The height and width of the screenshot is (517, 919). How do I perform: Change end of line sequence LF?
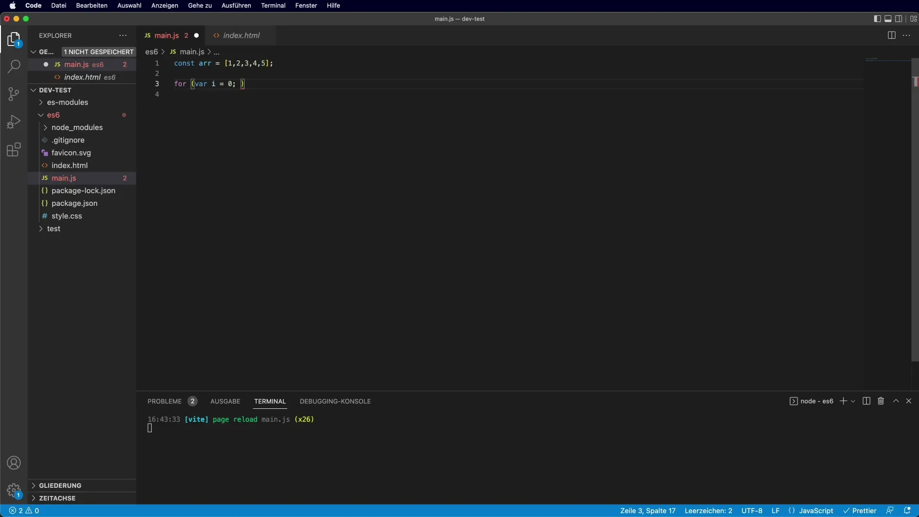pos(775,511)
